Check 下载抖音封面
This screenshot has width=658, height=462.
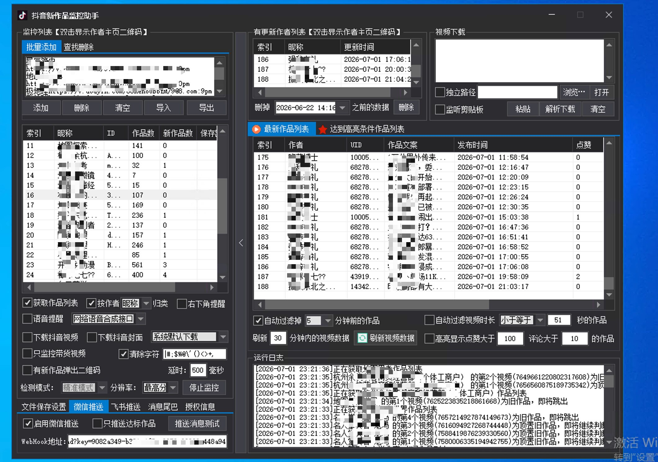click(x=92, y=337)
